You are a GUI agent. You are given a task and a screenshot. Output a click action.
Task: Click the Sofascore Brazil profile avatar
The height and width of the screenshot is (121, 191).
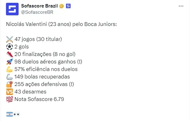click(12, 9)
